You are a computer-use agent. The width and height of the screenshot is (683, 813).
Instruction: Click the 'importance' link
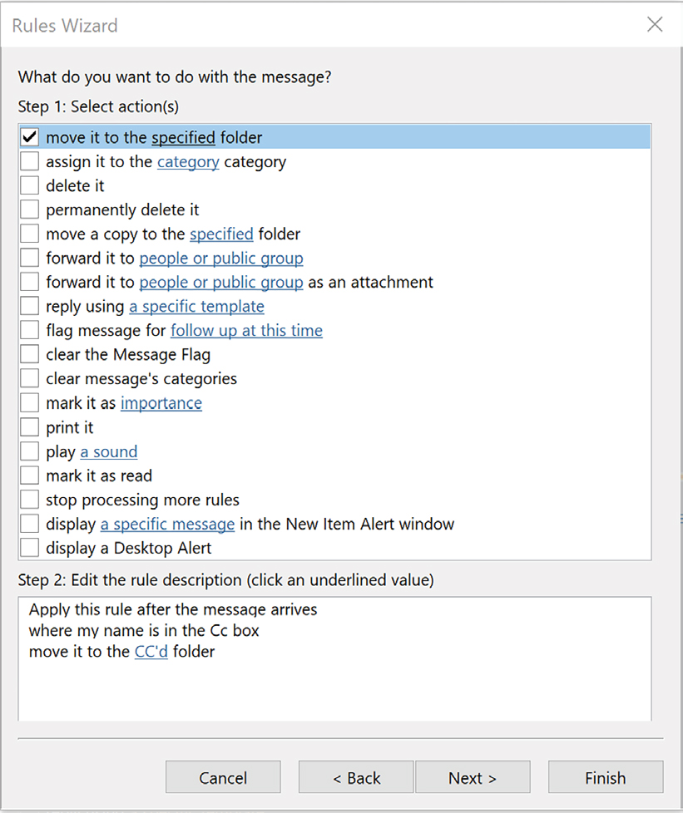[161, 403]
